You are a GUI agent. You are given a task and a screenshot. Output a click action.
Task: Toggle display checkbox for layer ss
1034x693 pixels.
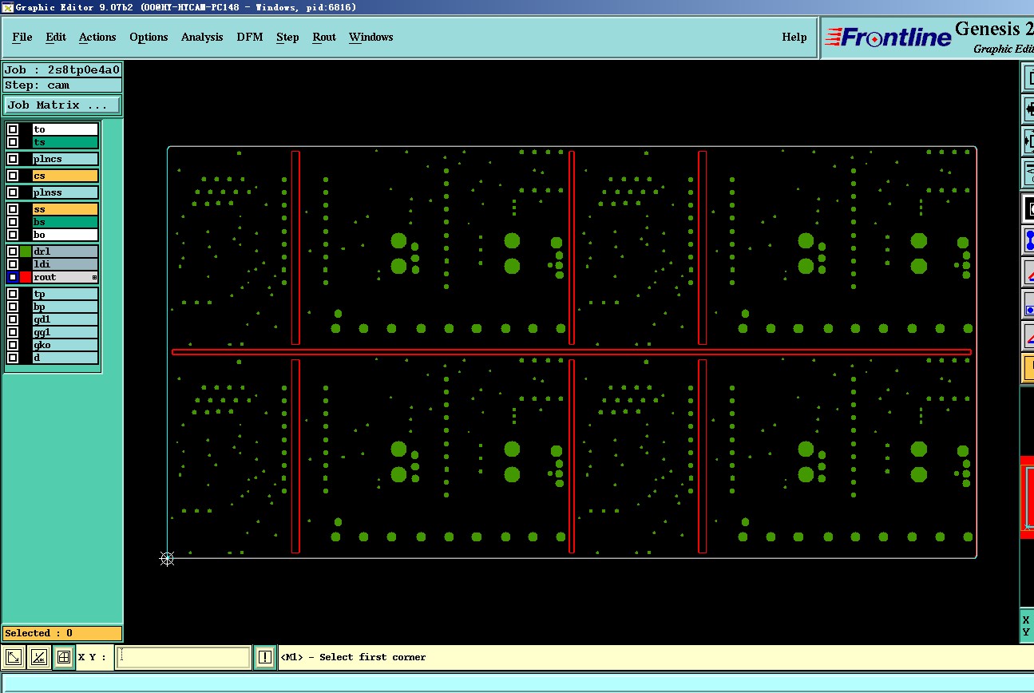[13, 209]
